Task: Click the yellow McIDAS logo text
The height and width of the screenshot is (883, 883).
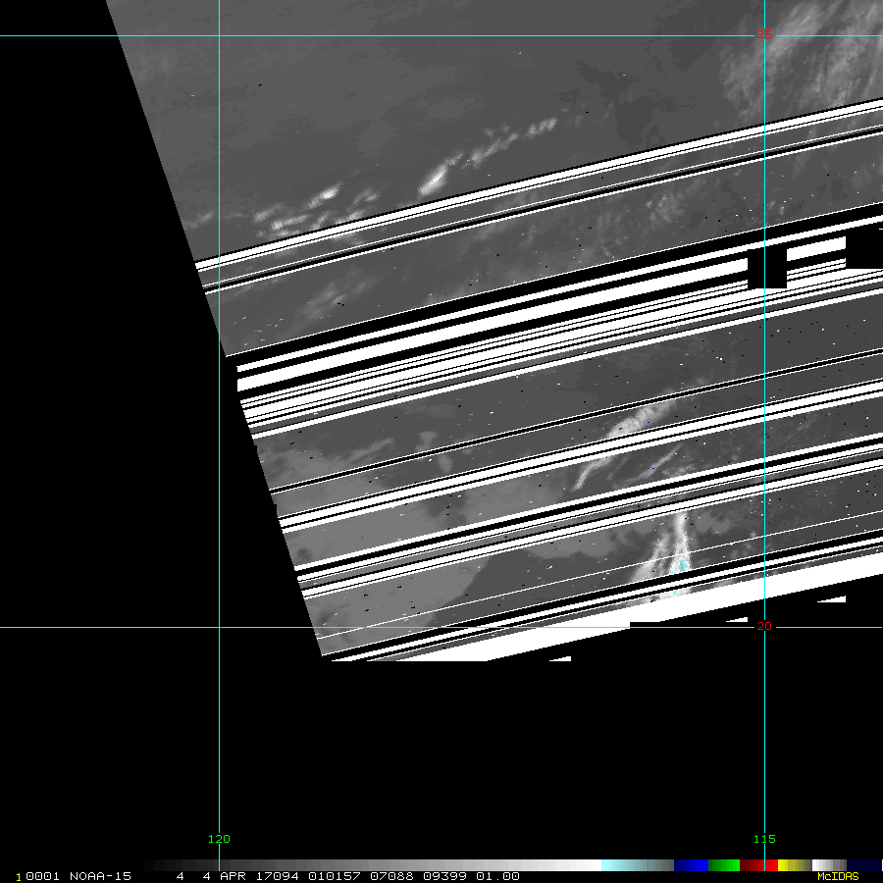Action: (x=837, y=876)
